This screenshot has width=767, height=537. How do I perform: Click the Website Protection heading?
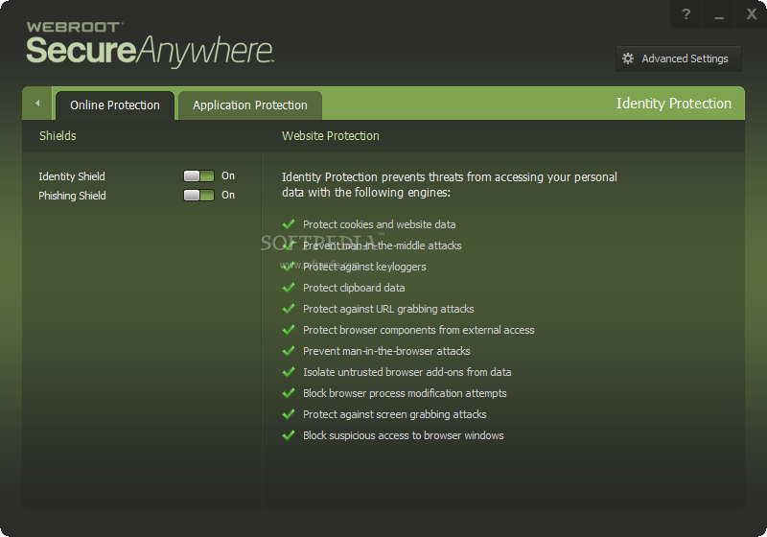pyautogui.click(x=330, y=135)
